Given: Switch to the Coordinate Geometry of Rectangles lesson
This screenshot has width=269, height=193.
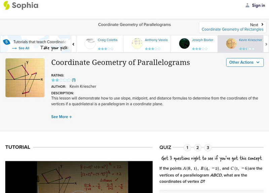Looking at the screenshot, I should pos(233,29).
